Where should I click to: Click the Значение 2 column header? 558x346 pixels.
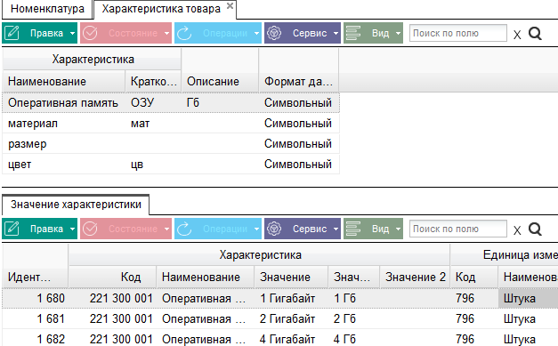click(x=415, y=277)
